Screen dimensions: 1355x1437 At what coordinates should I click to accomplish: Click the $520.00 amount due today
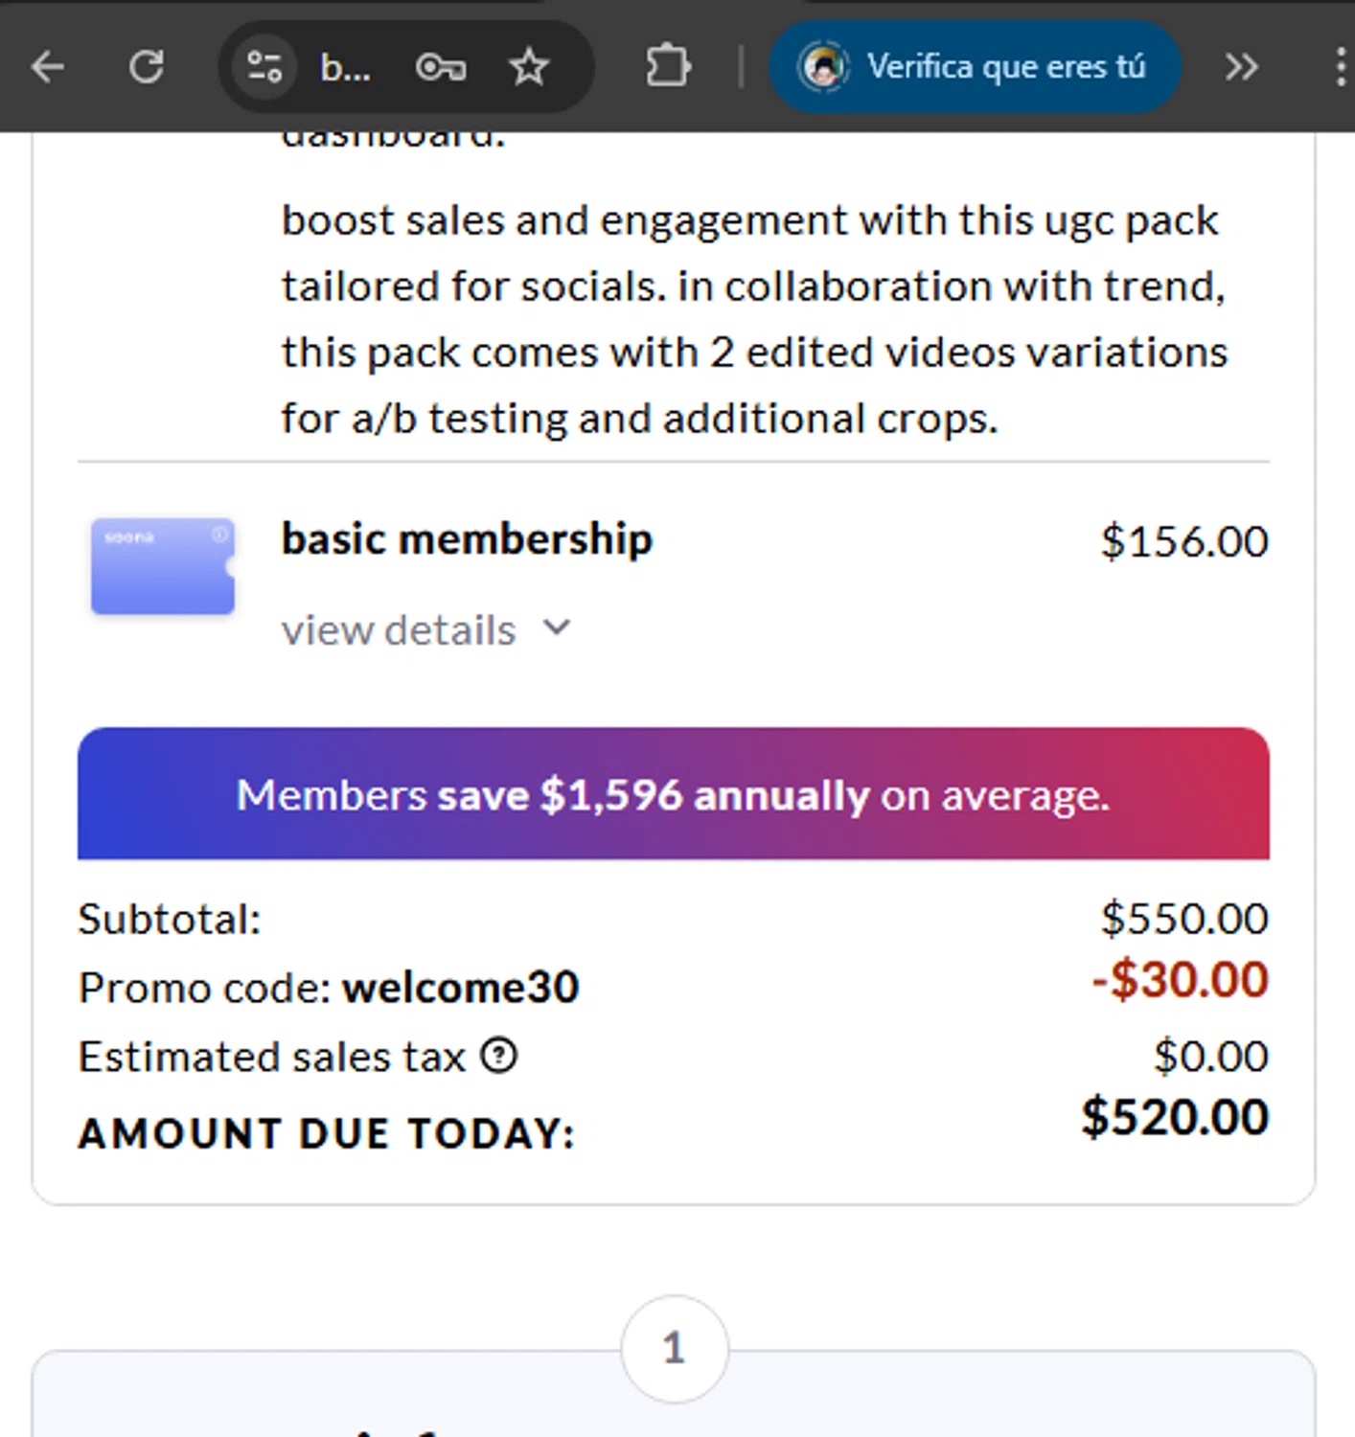1176,1117
